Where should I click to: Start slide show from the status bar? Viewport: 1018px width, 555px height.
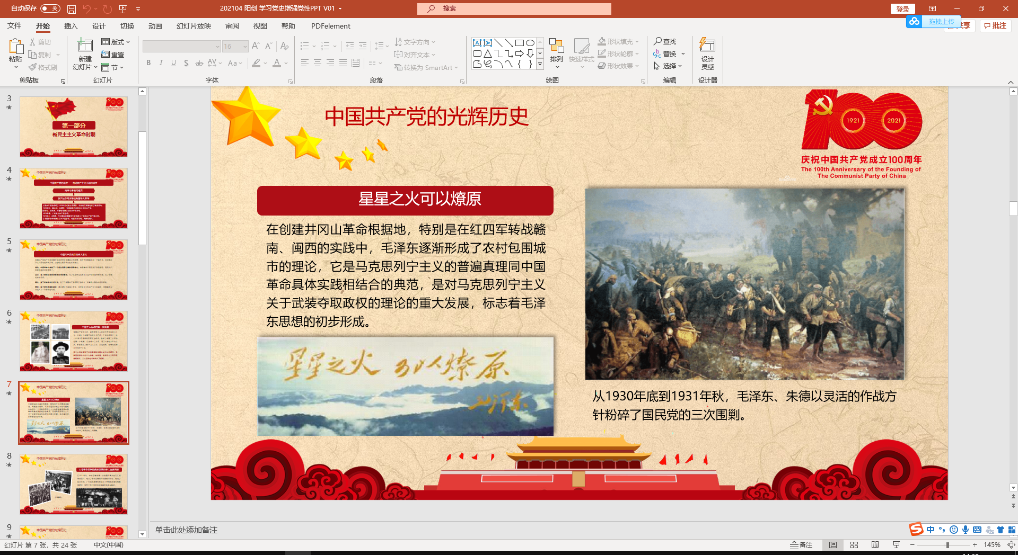point(896,545)
